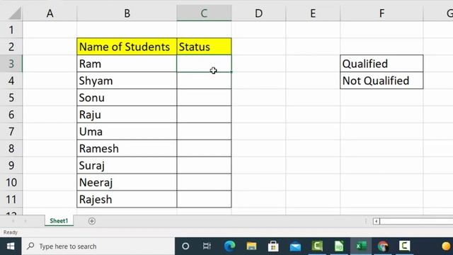Select column C header
453x255 pixels.
click(x=204, y=13)
